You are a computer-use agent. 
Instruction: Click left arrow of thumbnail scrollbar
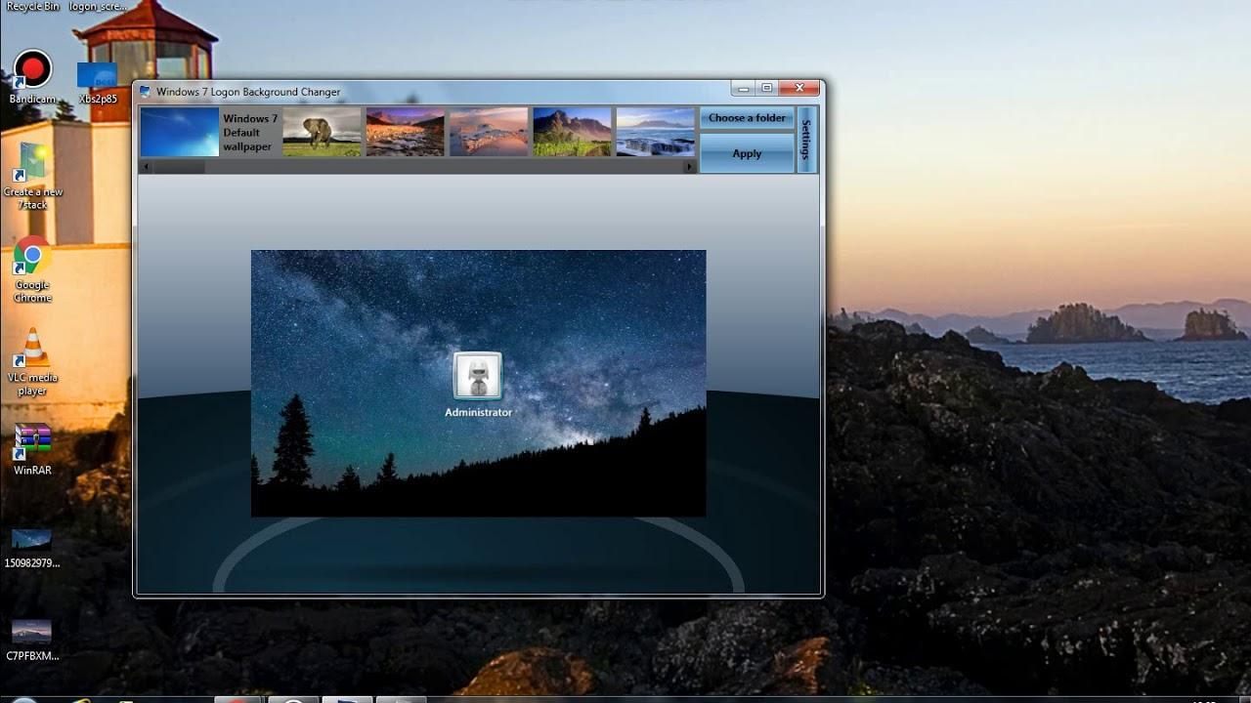tap(147, 167)
